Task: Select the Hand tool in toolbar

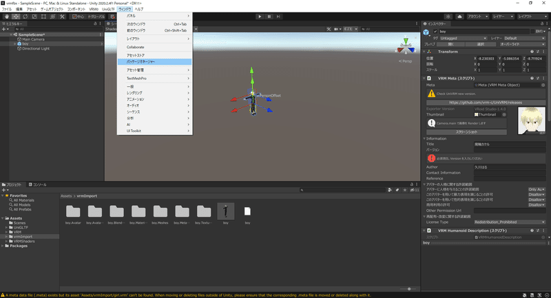Action: [x=7, y=17]
